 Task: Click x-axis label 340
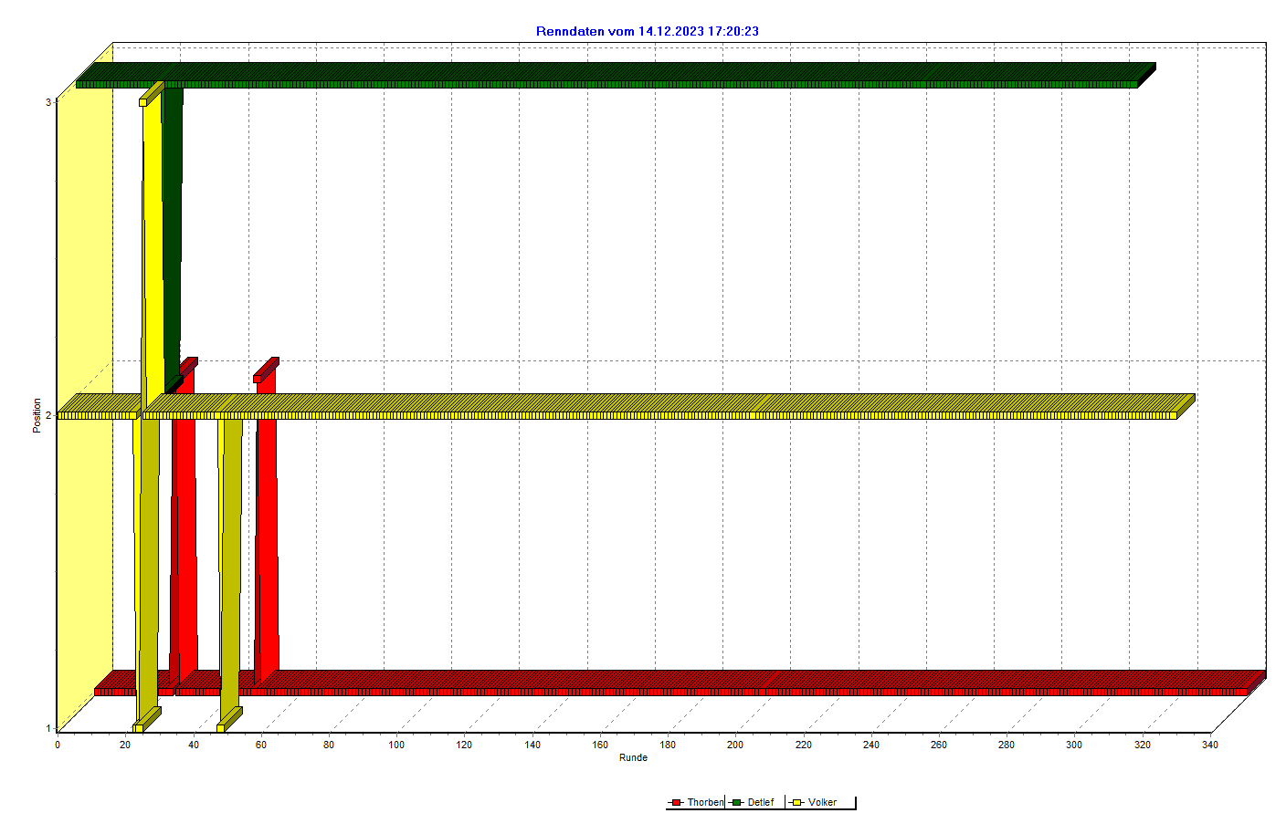pos(1209,745)
